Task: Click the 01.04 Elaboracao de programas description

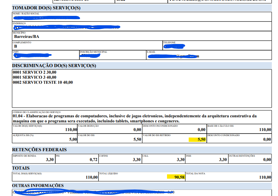Action: (x=135, y=119)
